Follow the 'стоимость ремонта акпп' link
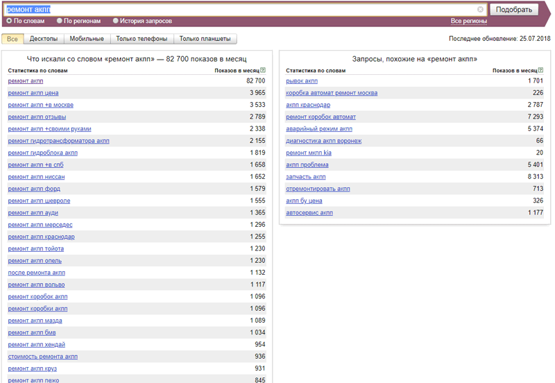The width and height of the screenshot is (555, 383). (x=43, y=357)
